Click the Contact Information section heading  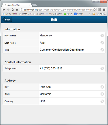coord(18,62)
